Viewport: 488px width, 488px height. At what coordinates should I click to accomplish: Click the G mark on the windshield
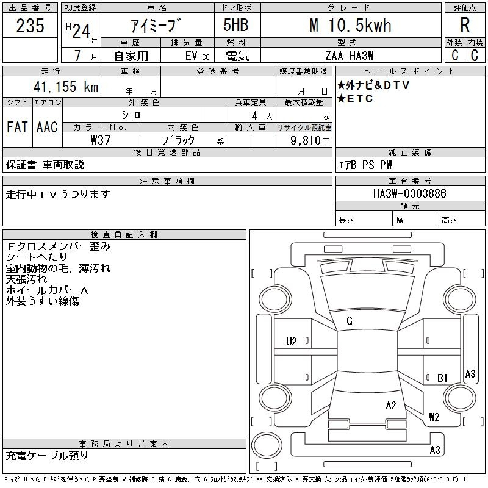350,321
